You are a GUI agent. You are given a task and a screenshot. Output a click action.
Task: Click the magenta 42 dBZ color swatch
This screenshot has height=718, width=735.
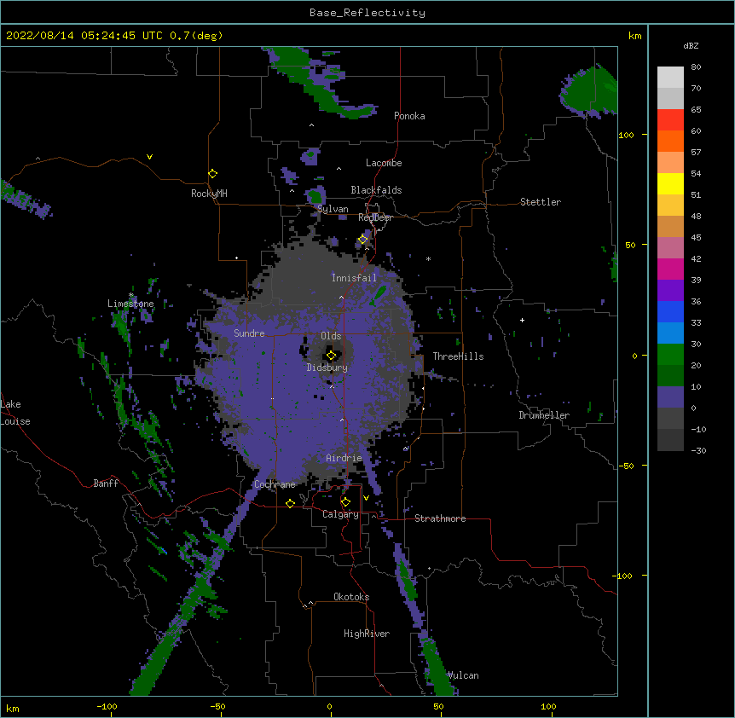pos(670,269)
